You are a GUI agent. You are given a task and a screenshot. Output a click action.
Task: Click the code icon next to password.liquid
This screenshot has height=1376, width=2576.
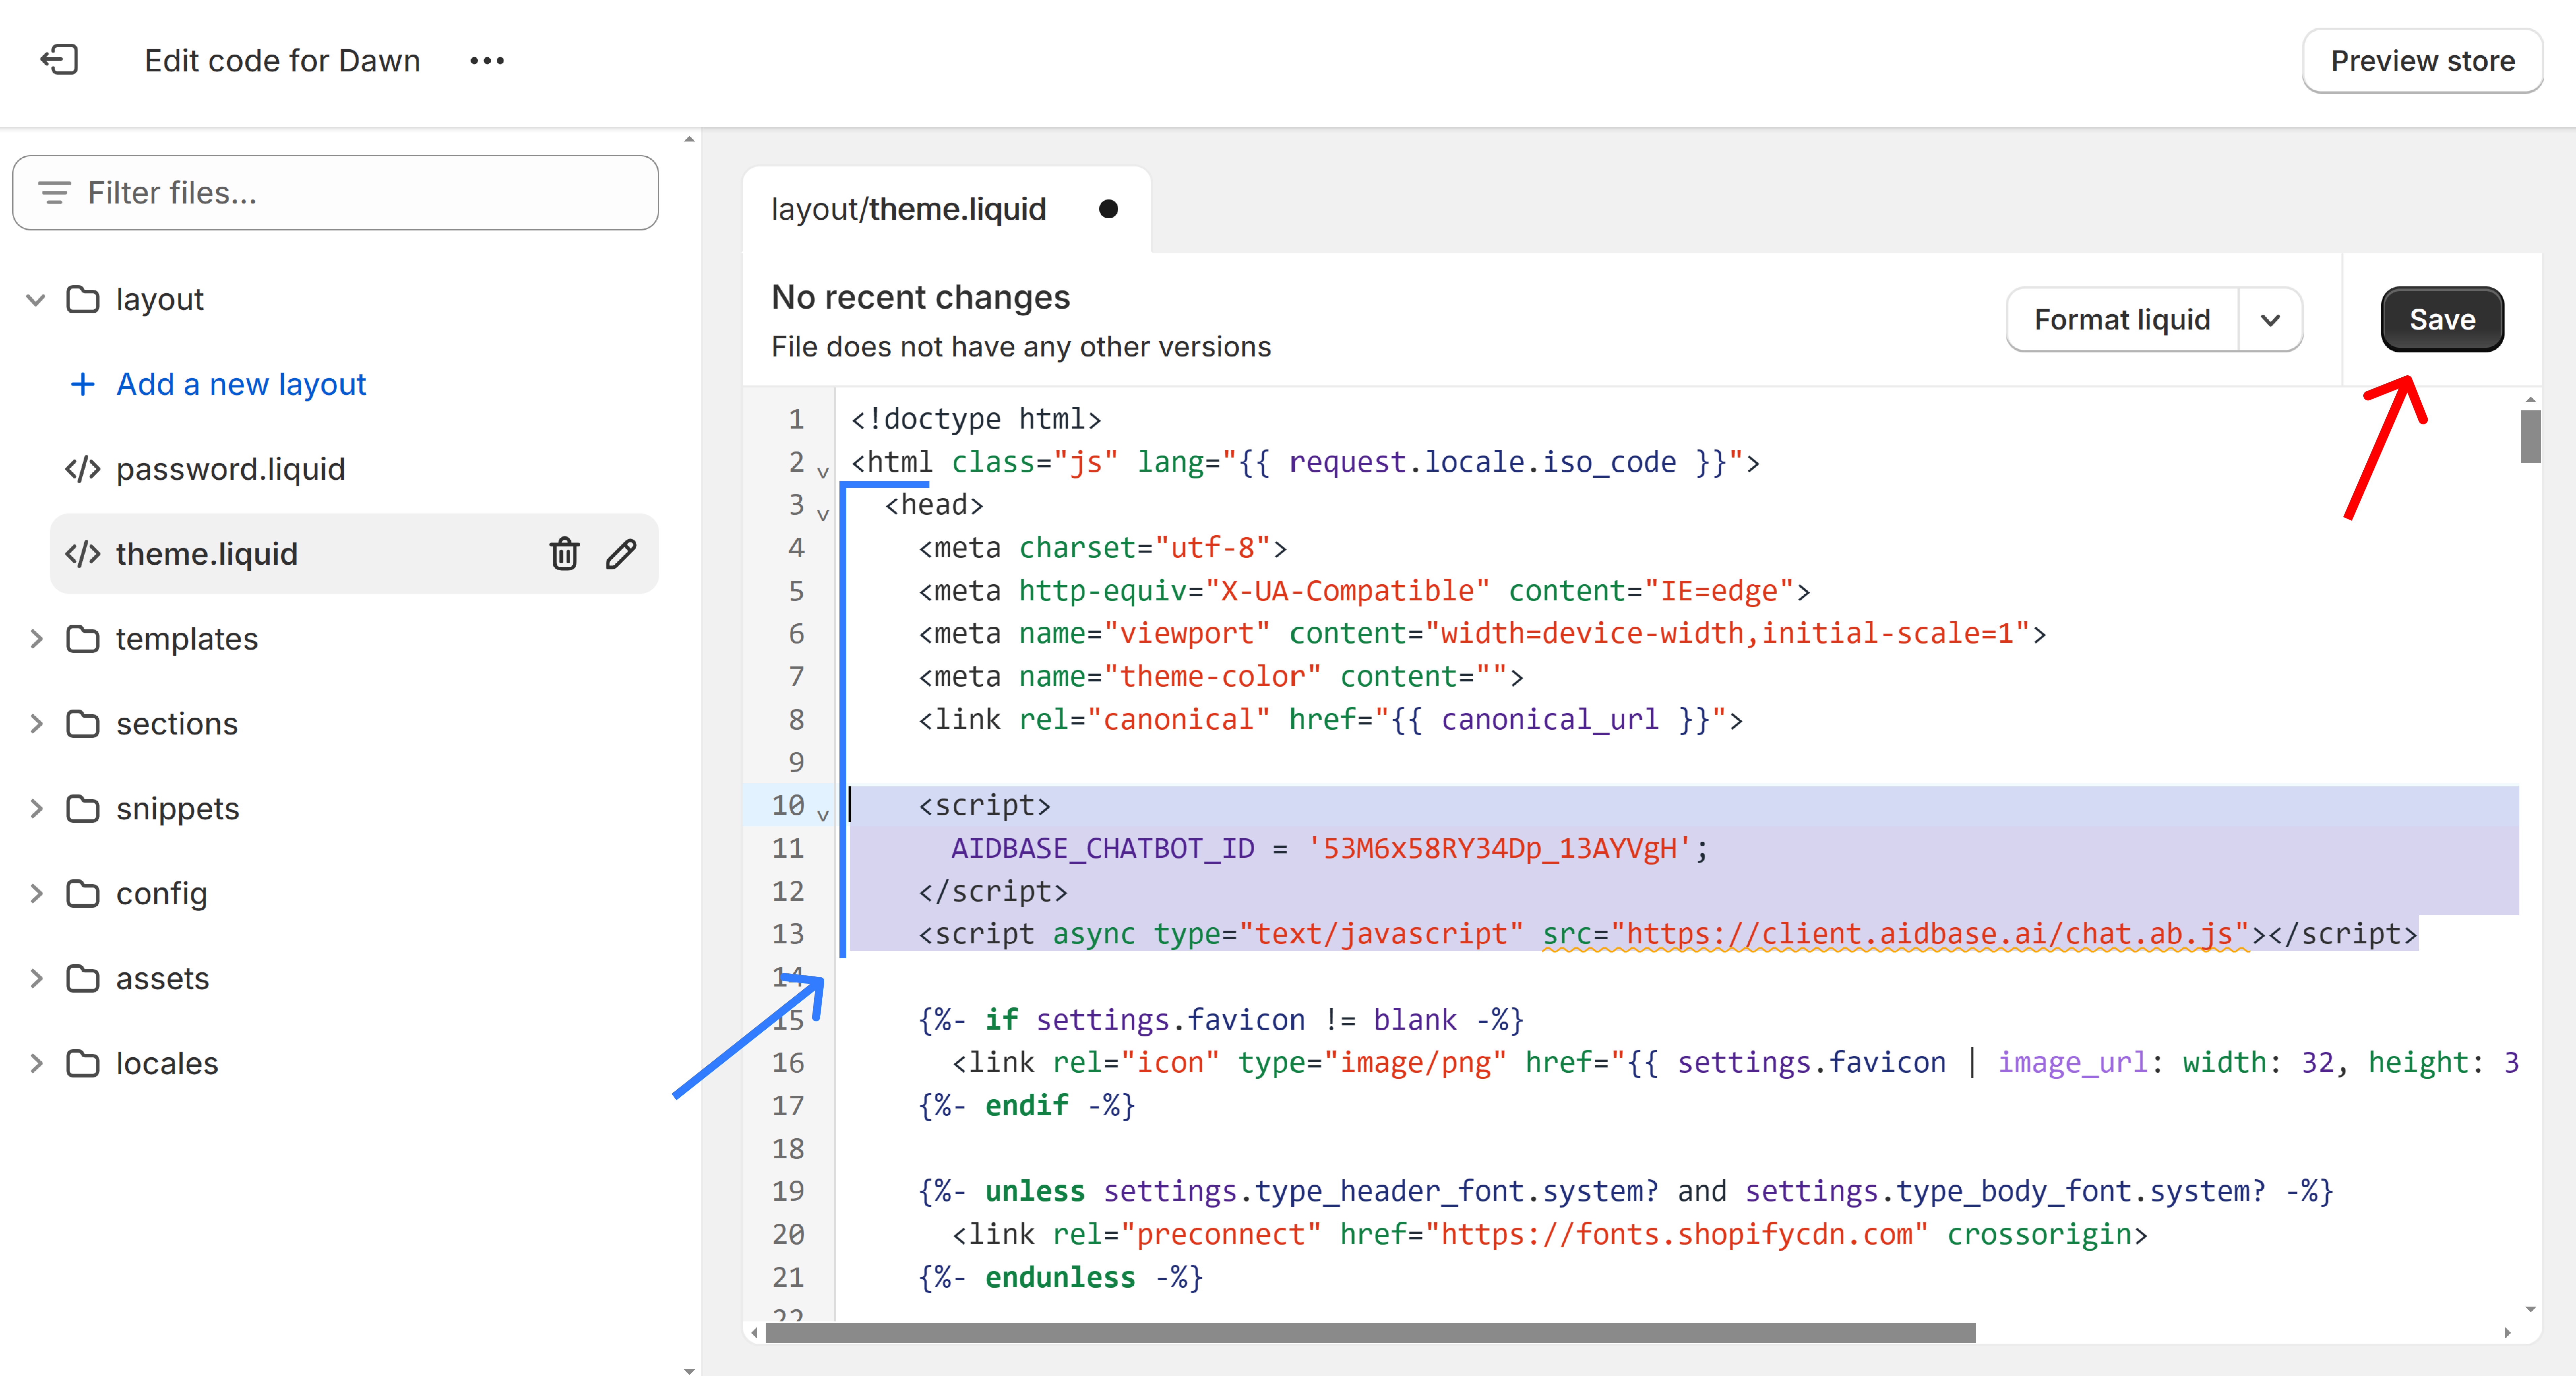[x=82, y=468]
